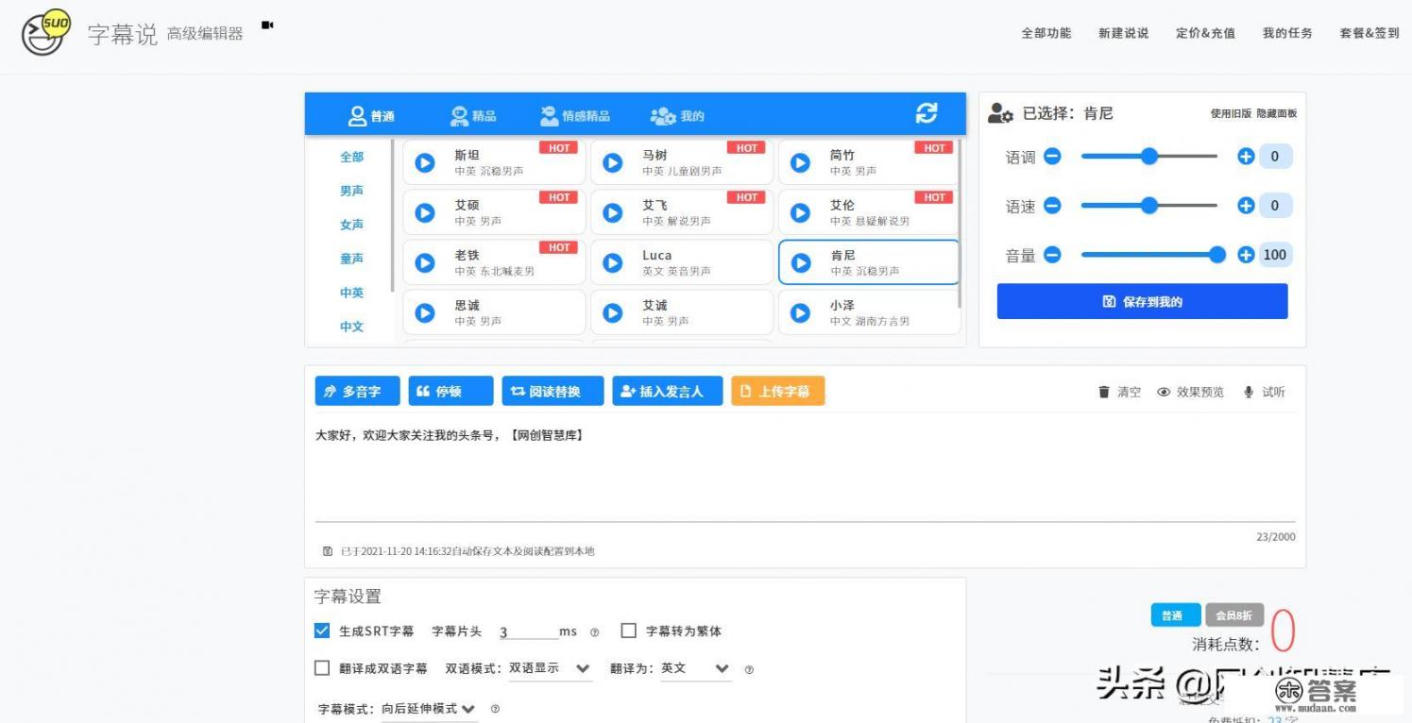Click the 上传字幕 button
The width and height of the screenshot is (1412, 723).
[777, 391]
